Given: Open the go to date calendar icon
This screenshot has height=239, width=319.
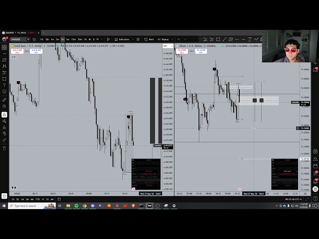Looking at the screenshot, I should (x=59, y=199).
